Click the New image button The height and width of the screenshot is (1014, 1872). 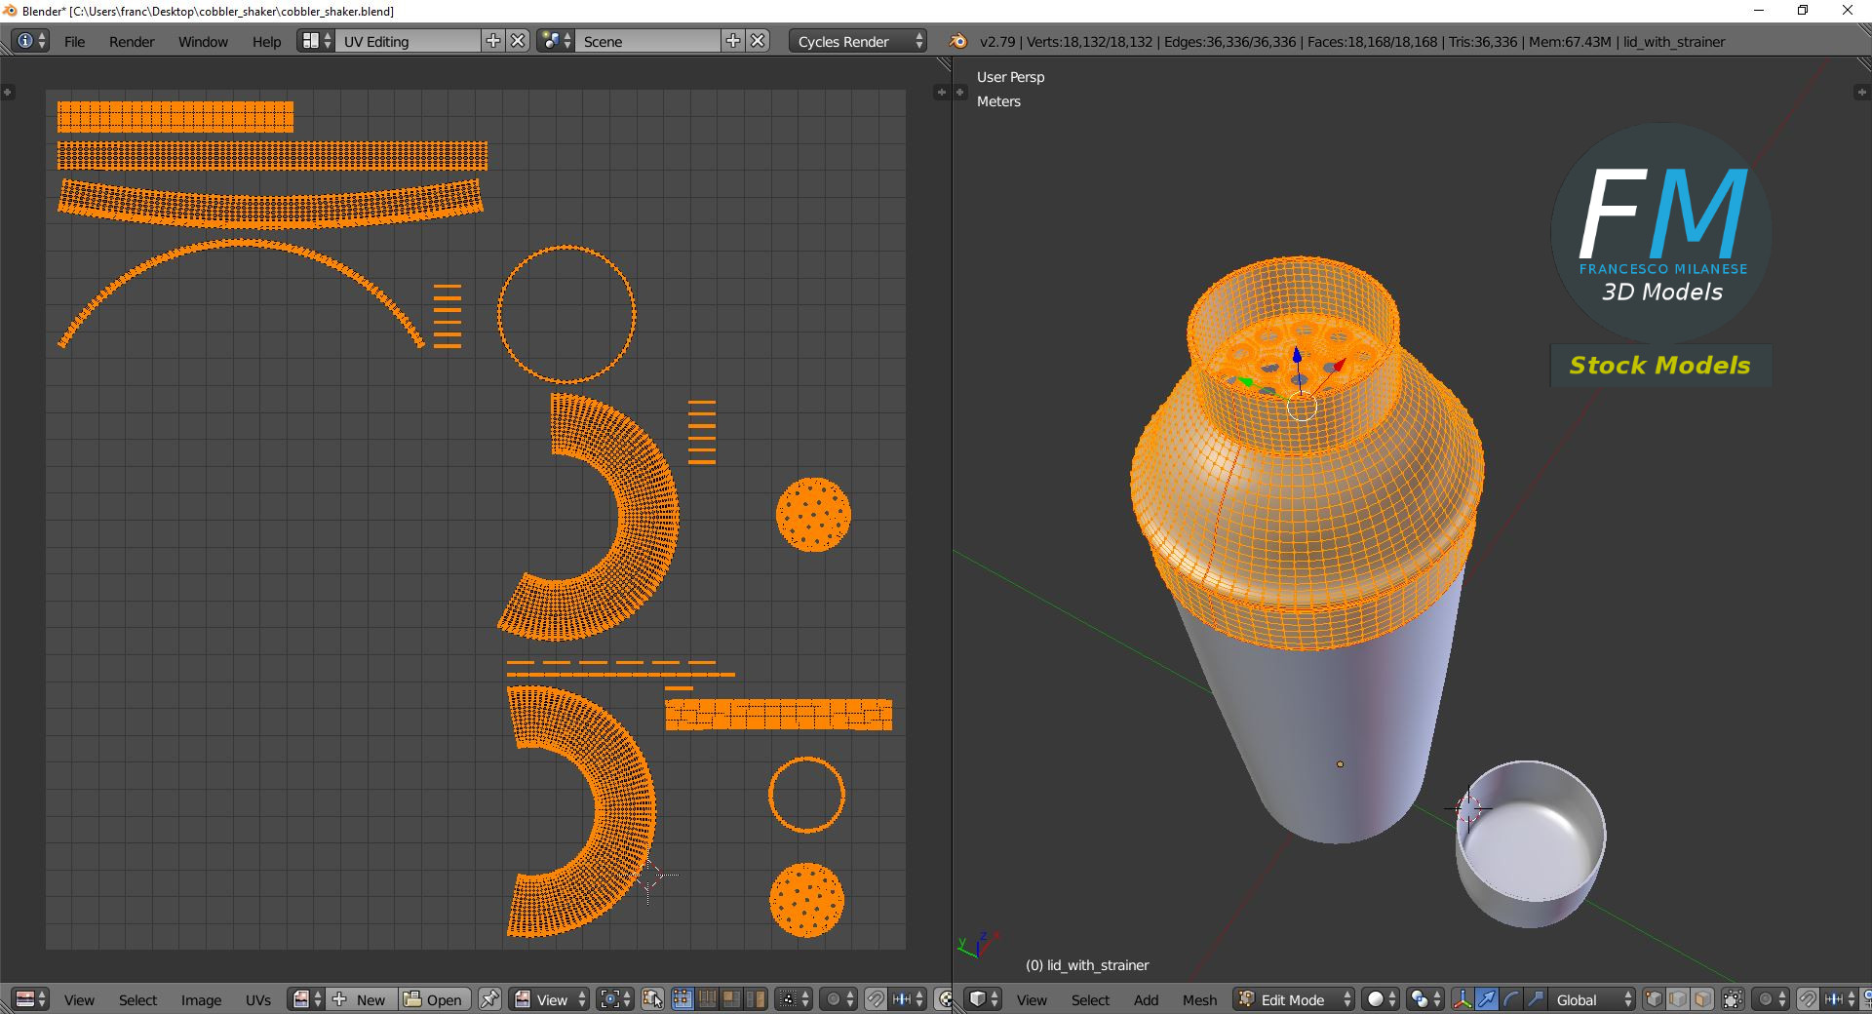pos(361,999)
